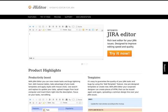Click the Templates heading

(x=94, y=78)
